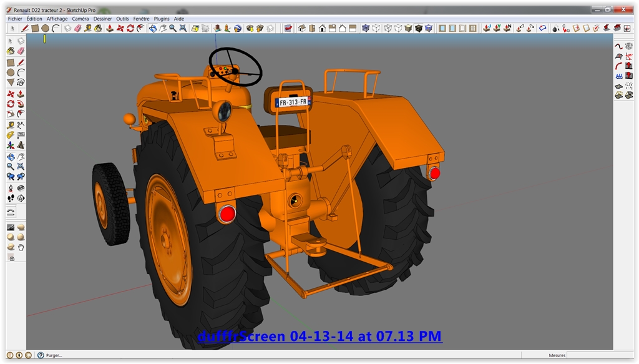Click the Bezier curve plugin icon
639x364 pixels.
618,46
